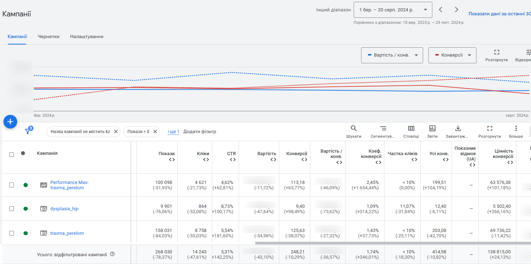Open the Конверсії metric dropdown

coord(452,55)
